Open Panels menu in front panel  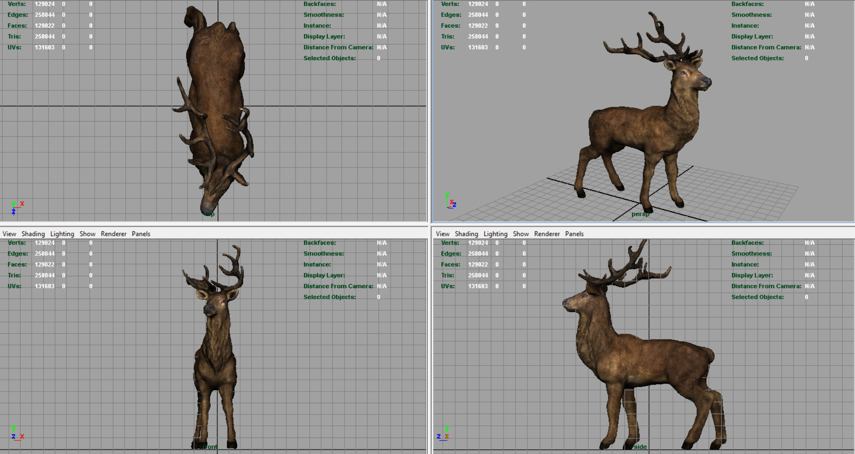click(141, 234)
